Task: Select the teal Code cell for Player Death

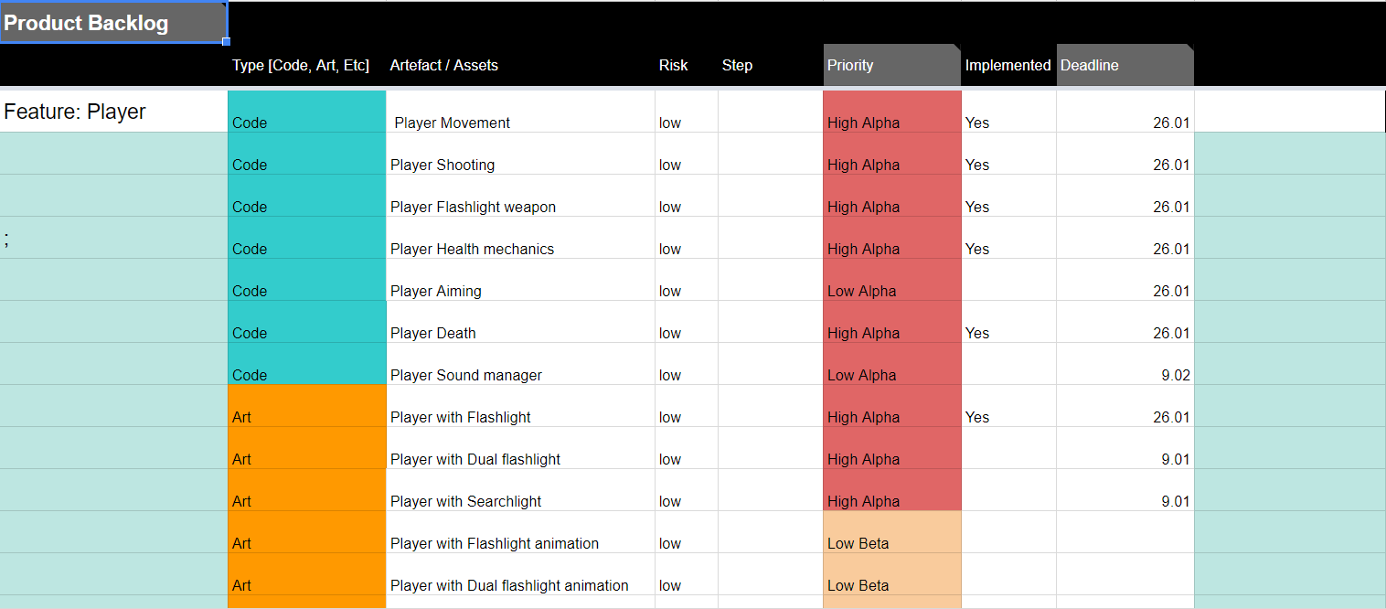Action: [x=306, y=333]
